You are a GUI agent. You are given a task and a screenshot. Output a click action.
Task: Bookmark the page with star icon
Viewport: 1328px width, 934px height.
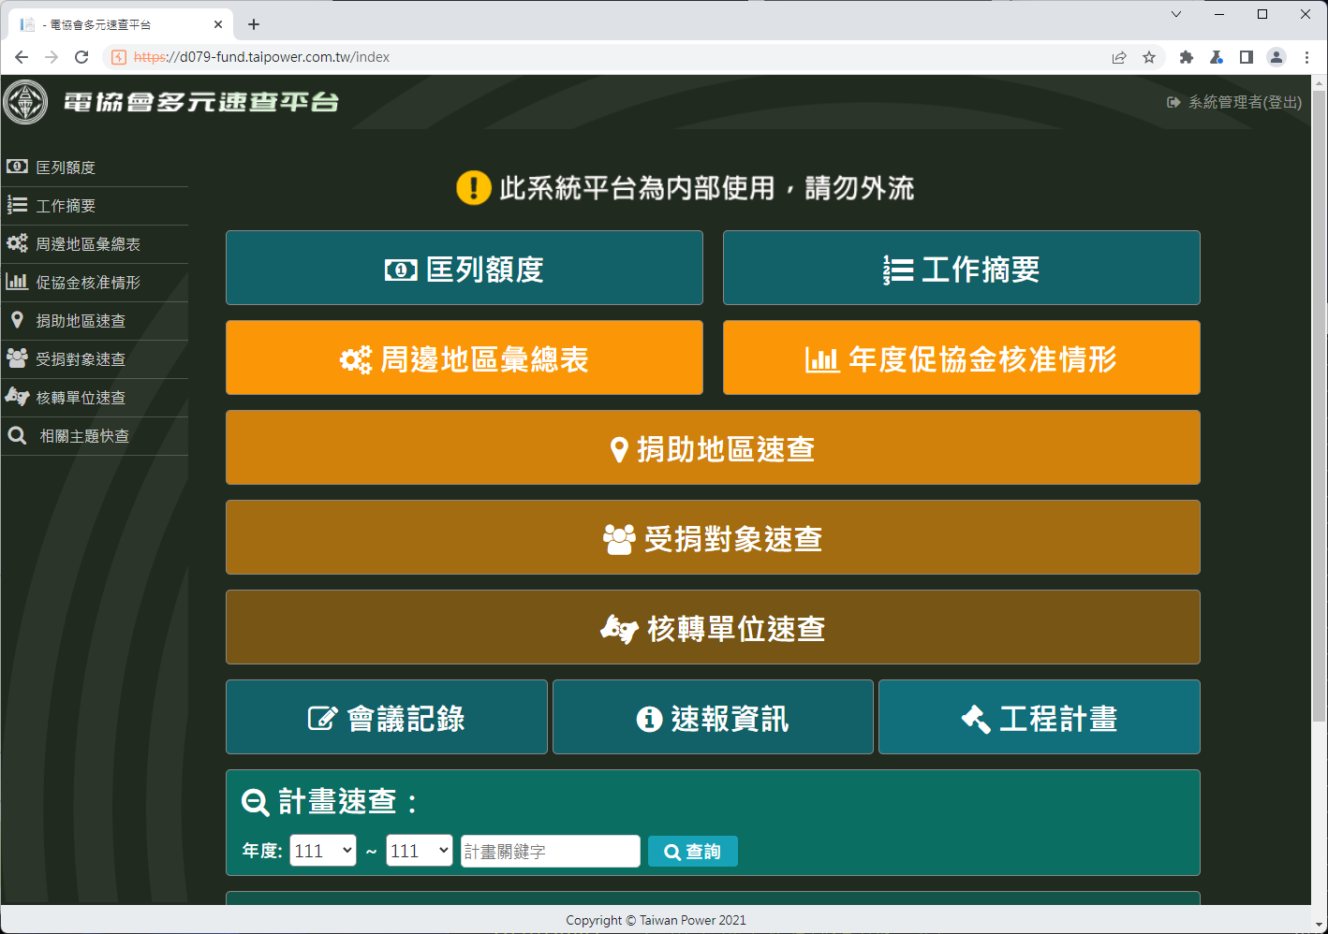[1149, 57]
